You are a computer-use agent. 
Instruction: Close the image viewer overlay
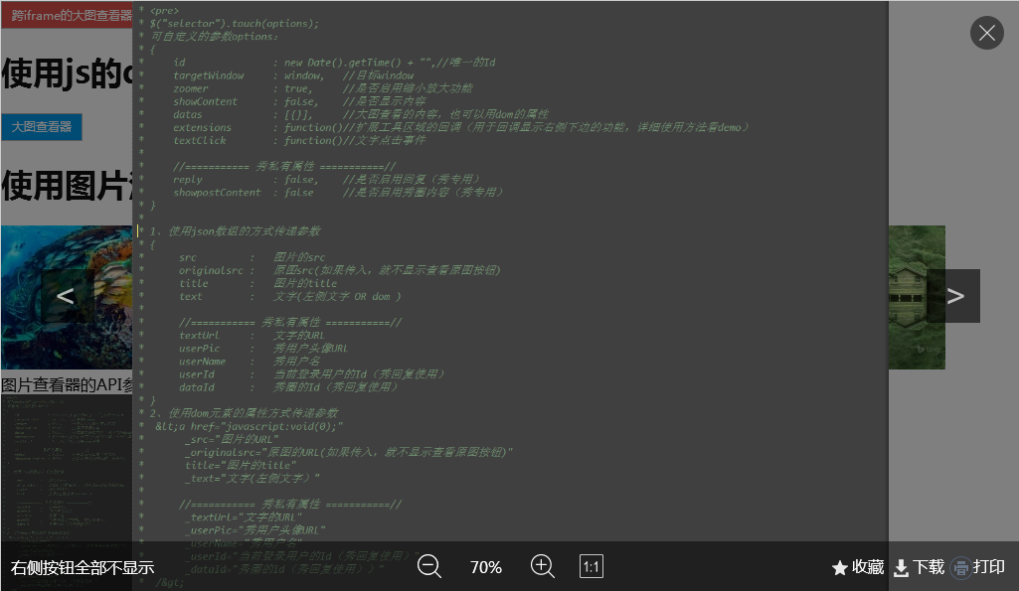[986, 33]
